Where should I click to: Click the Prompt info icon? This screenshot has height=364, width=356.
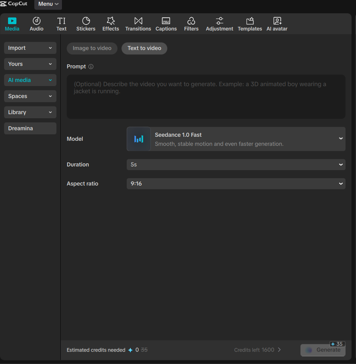[x=91, y=67]
